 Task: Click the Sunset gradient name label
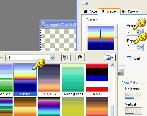click(x=25, y=94)
